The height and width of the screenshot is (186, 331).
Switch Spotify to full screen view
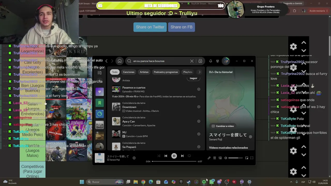(x=252, y=158)
